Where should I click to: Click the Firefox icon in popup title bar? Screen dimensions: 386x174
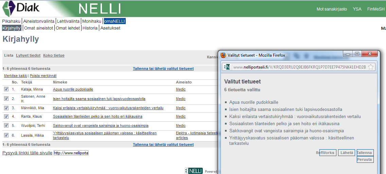click(x=223, y=55)
